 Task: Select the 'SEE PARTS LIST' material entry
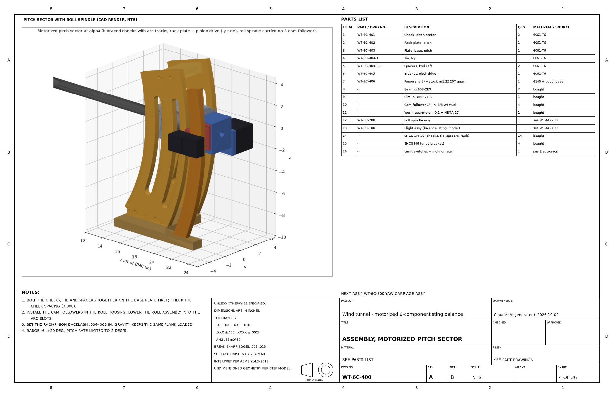(x=358, y=360)
